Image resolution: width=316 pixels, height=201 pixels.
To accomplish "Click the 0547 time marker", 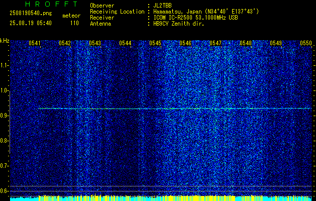I will tap(216, 43).
